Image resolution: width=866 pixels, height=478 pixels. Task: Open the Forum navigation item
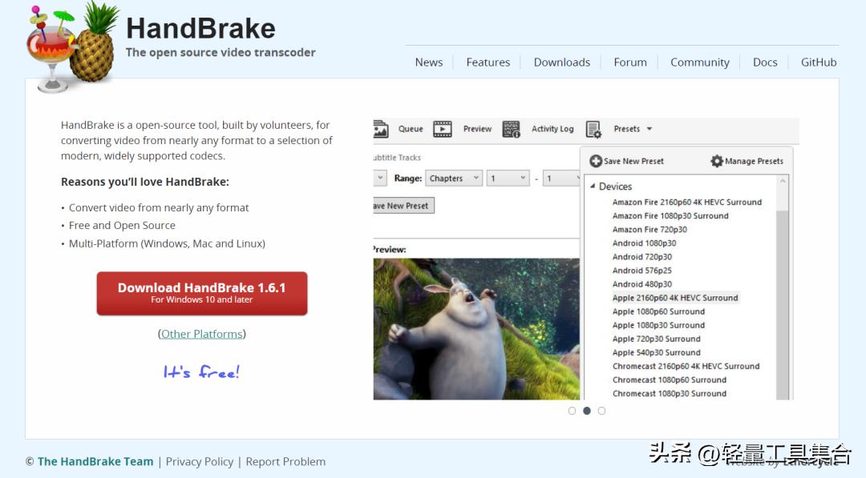tap(630, 62)
